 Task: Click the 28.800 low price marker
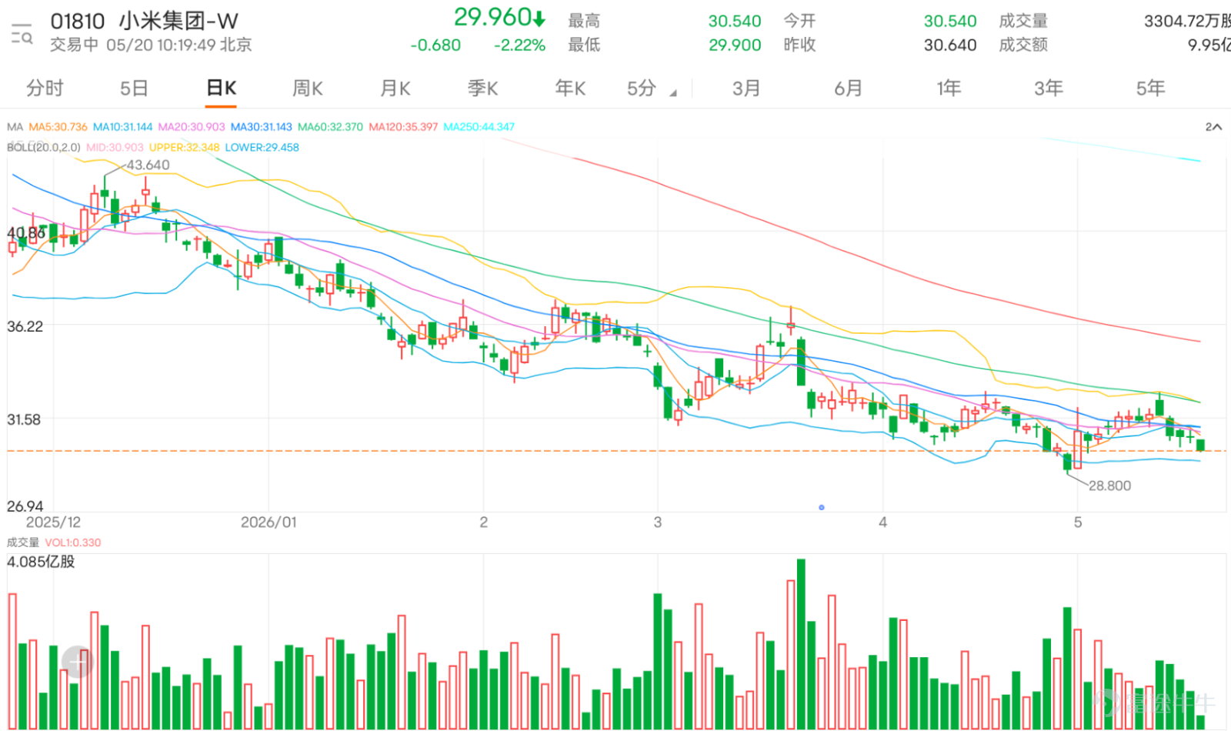coord(1109,486)
